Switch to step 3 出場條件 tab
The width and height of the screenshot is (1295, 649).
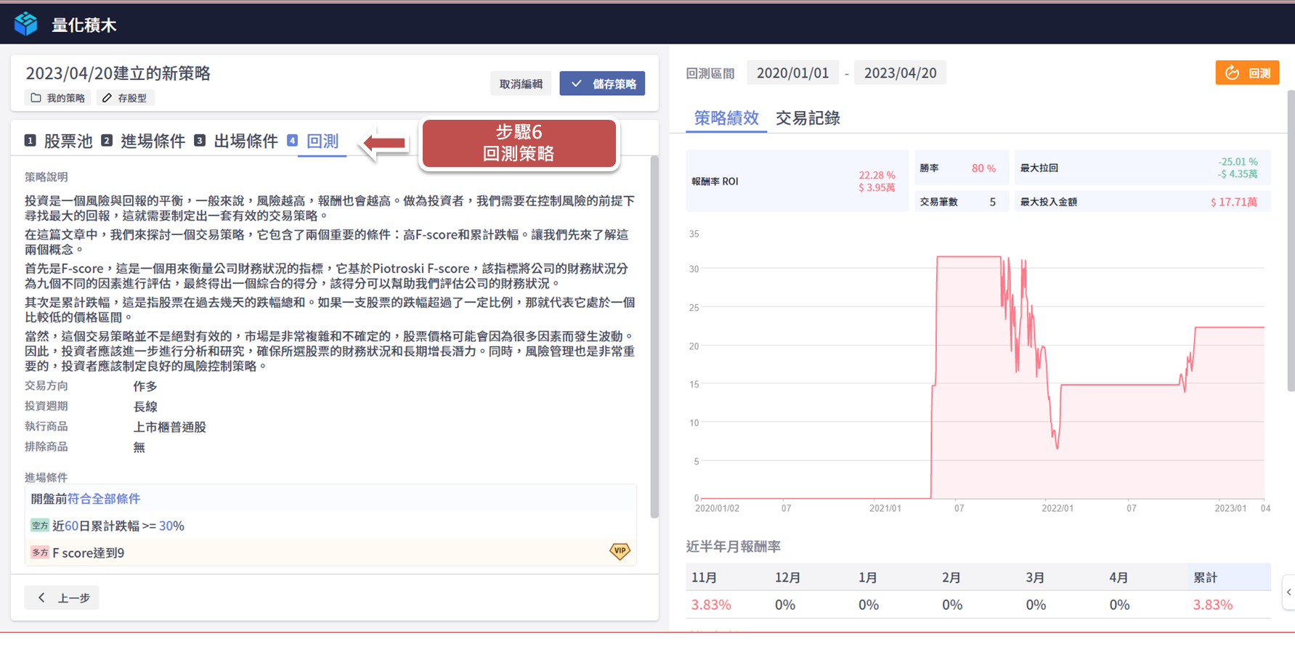[236, 141]
